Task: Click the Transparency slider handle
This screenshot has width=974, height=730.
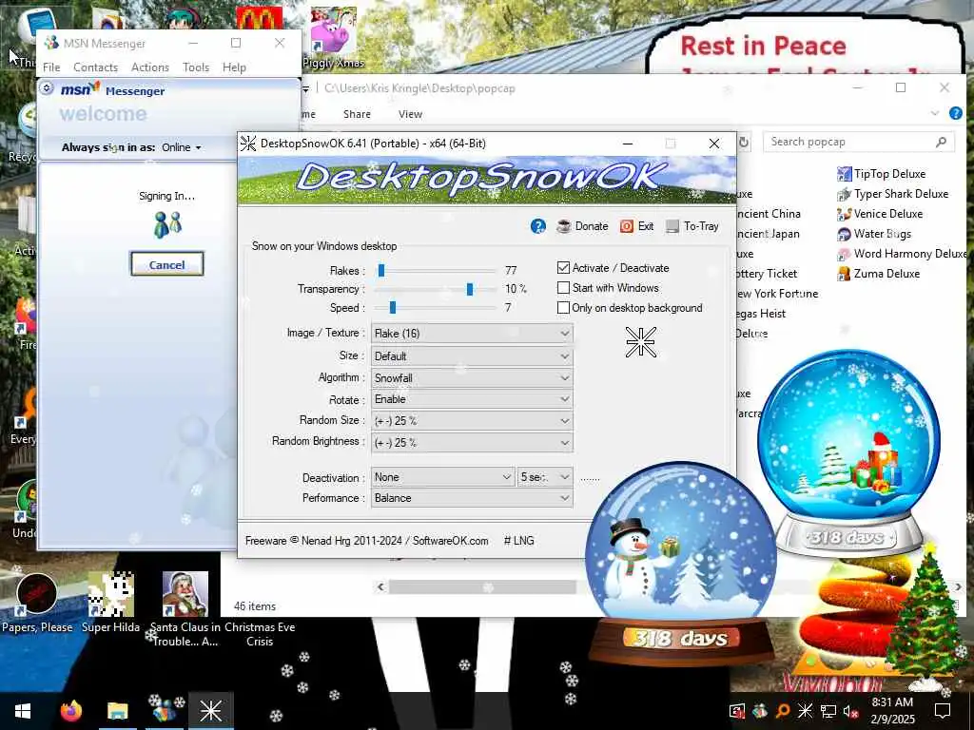Action: click(x=470, y=289)
